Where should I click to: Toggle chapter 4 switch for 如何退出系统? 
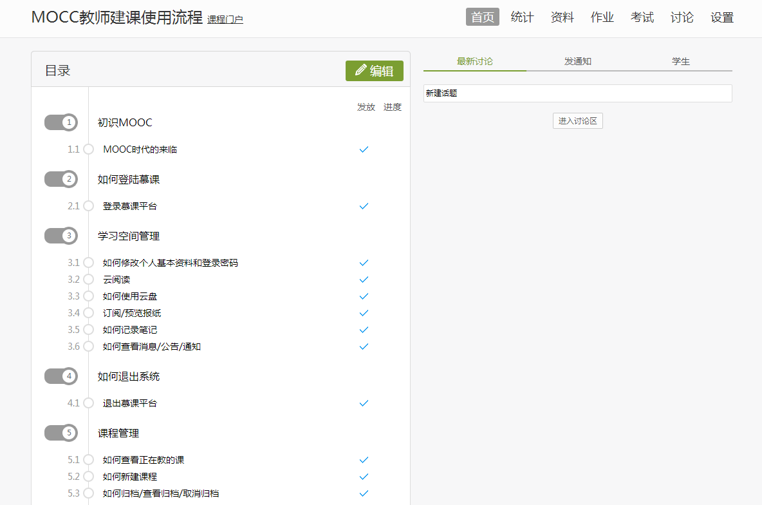[60, 376]
